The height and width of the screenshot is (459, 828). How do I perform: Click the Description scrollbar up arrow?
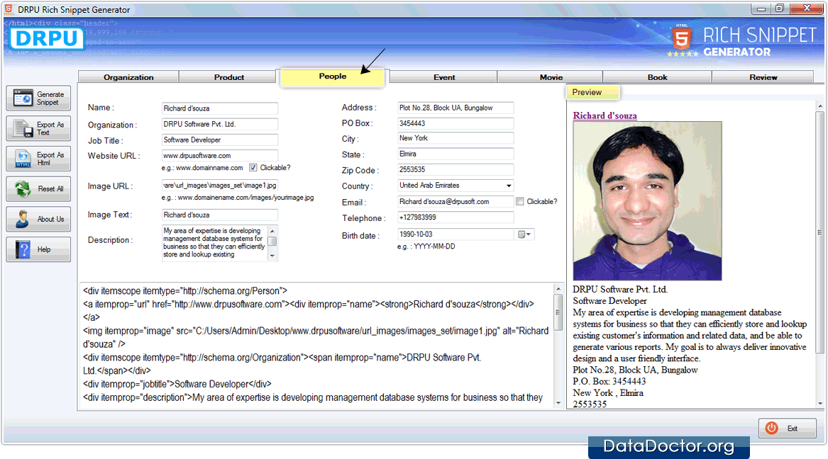point(272,231)
